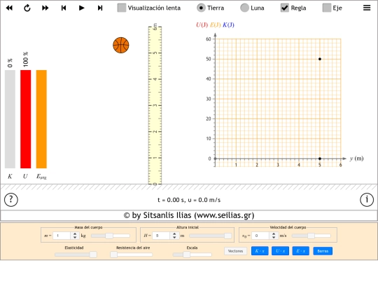Click the K(J) legend label
This screenshot has height=284, width=378.
pos(228,25)
